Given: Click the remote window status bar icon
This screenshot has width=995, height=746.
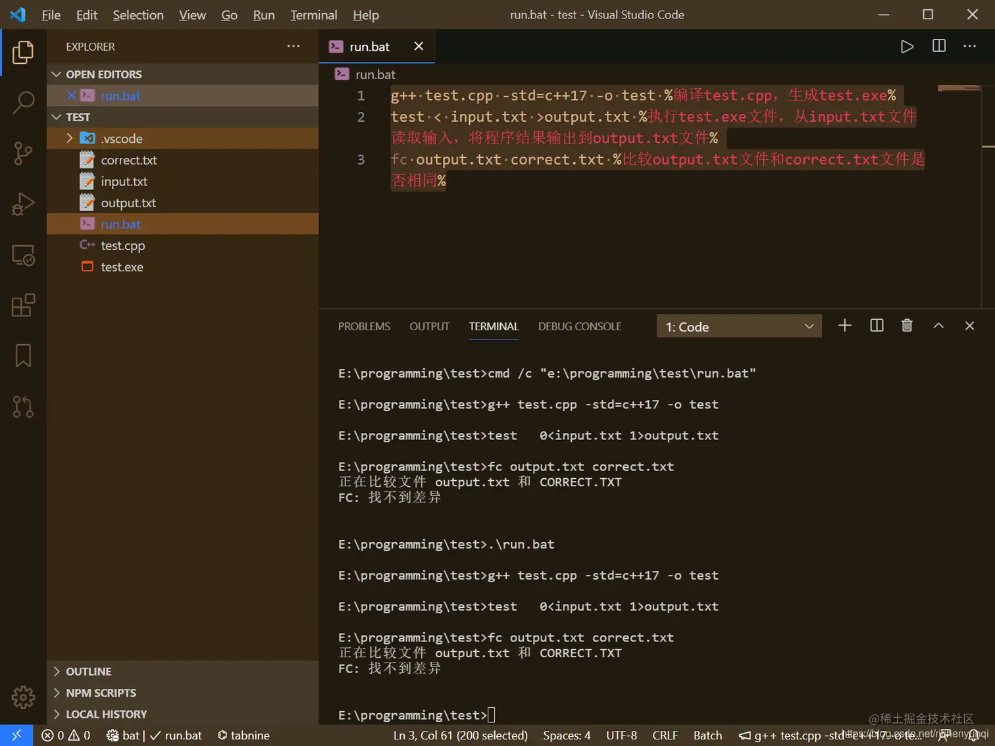Looking at the screenshot, I should (x=16, y=735).
